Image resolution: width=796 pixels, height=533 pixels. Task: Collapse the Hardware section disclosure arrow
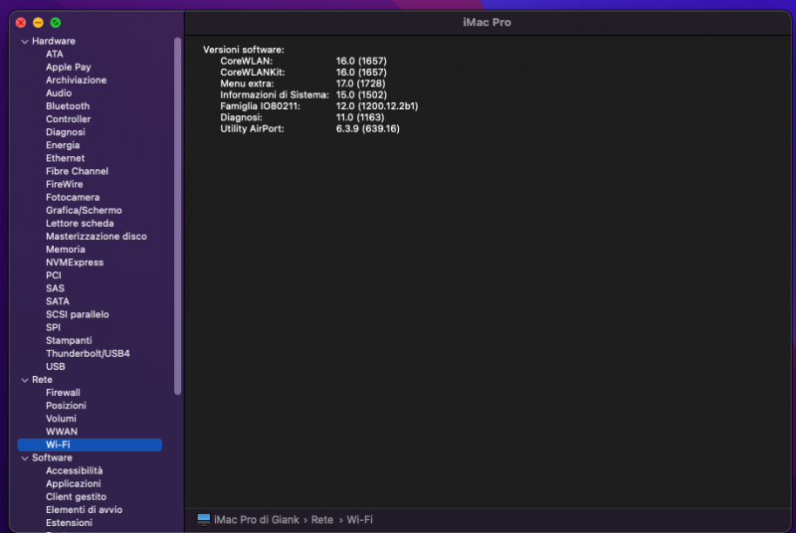pyautogui.click(x=25, y=42)
